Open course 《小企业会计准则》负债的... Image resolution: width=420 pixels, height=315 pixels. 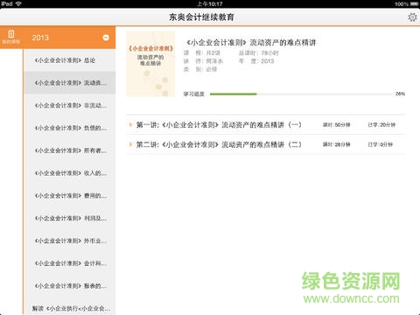pos(70,128)
